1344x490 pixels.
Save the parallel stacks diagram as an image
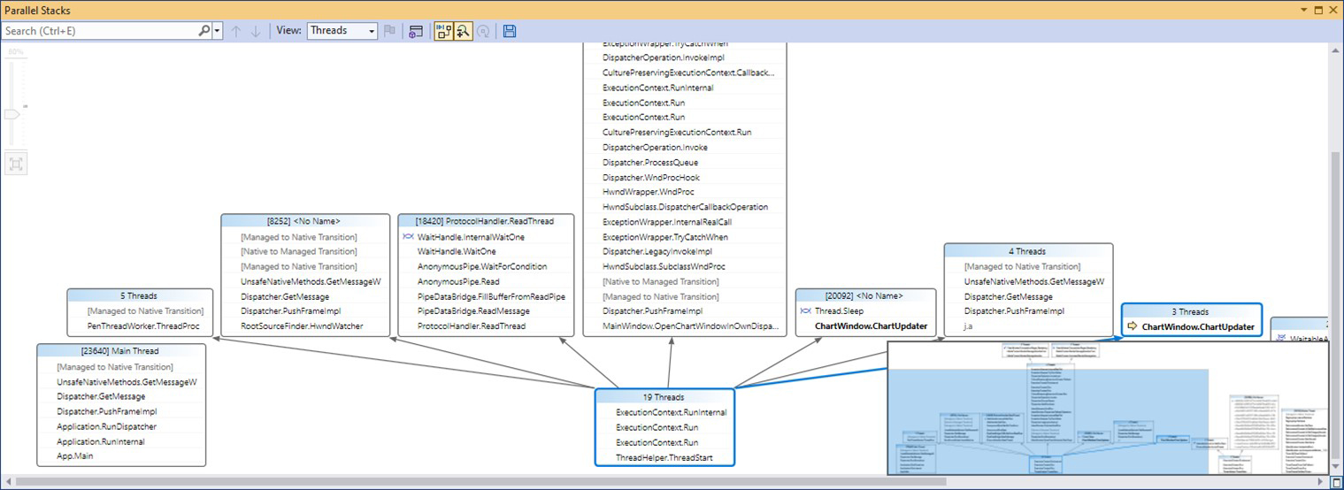509,31
